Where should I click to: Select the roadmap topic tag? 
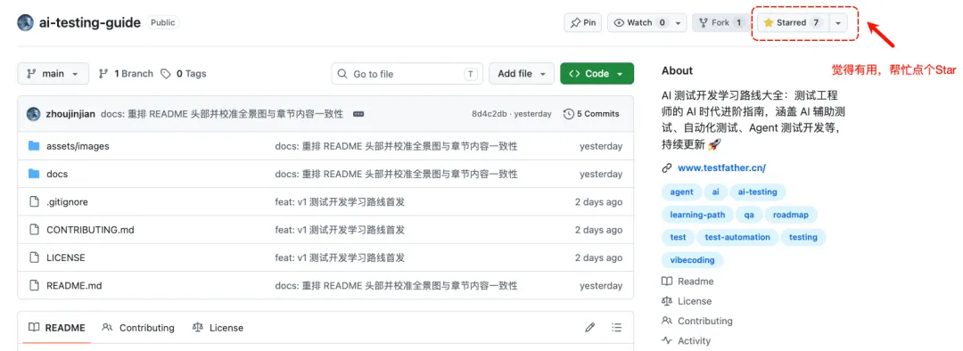point(791,215)
